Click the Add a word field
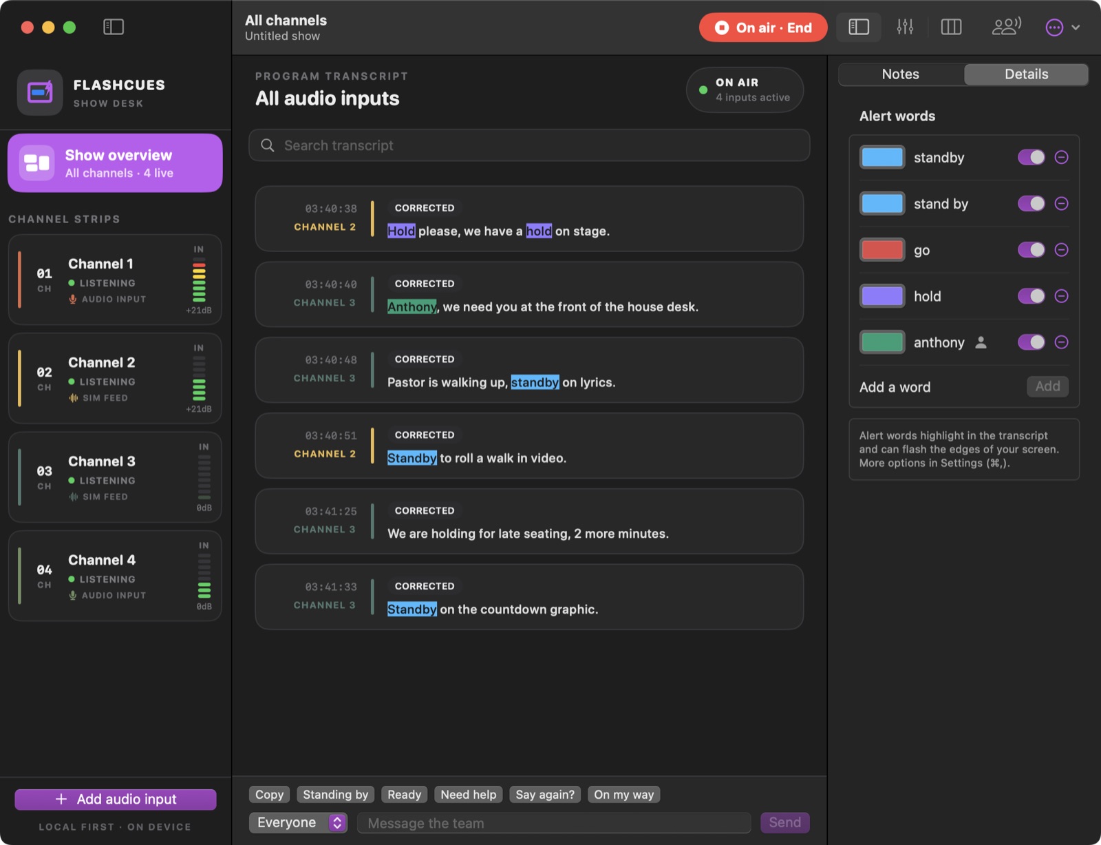The width and height of the screenshot is (1101, 845). pos(939,387)
